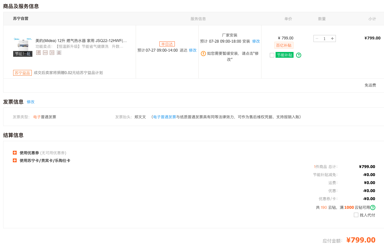Click the 365 service badge icon
The width and height of the screenshot is (384, 246).
click(x=45, y=53)
